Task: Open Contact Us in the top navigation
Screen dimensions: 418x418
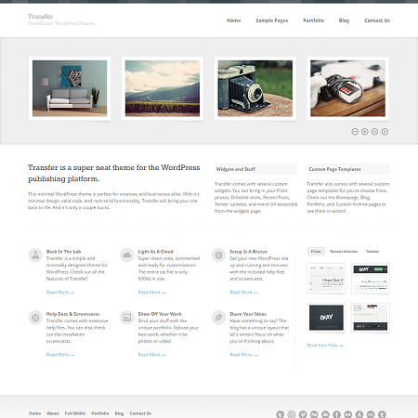Action: click(377, 20)
